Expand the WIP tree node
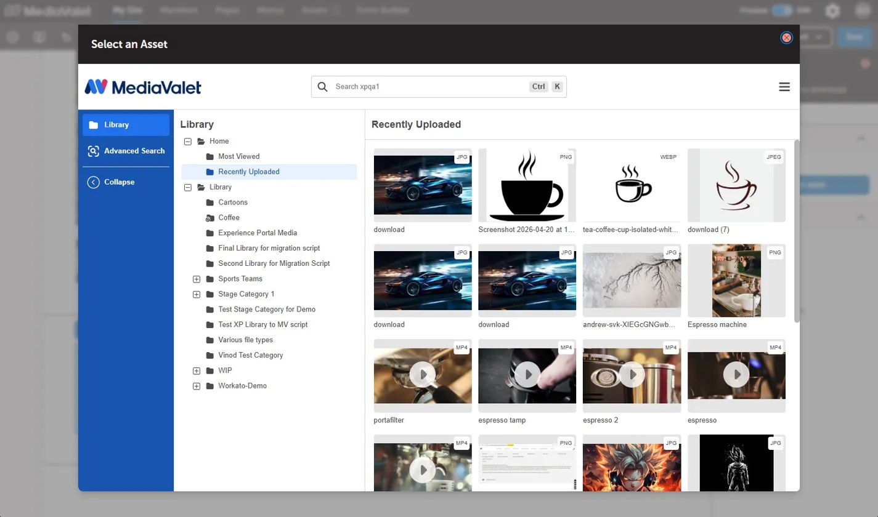The height and width of the screenshot is (517, 878). (x=197, y=371)
